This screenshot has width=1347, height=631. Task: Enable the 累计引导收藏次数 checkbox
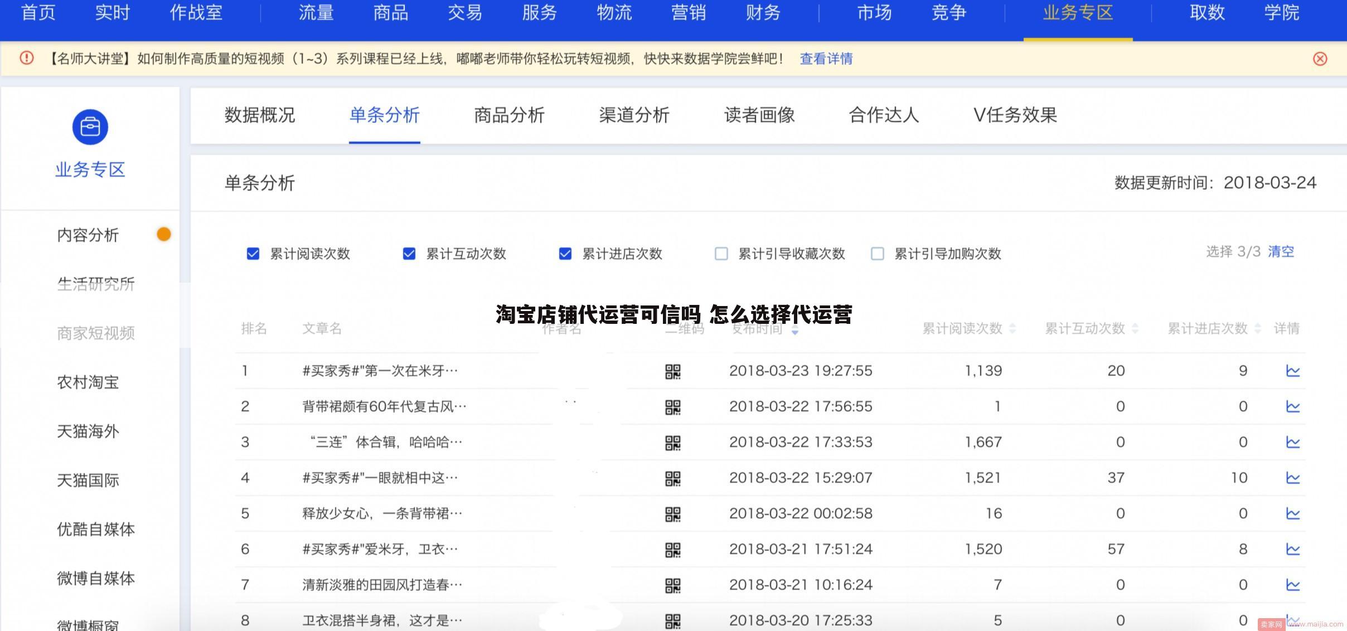click(721, 254)
